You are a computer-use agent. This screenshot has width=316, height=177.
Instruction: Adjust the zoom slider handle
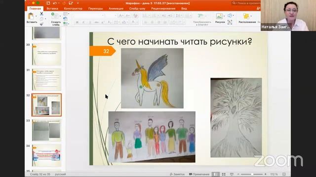[252, 174]
